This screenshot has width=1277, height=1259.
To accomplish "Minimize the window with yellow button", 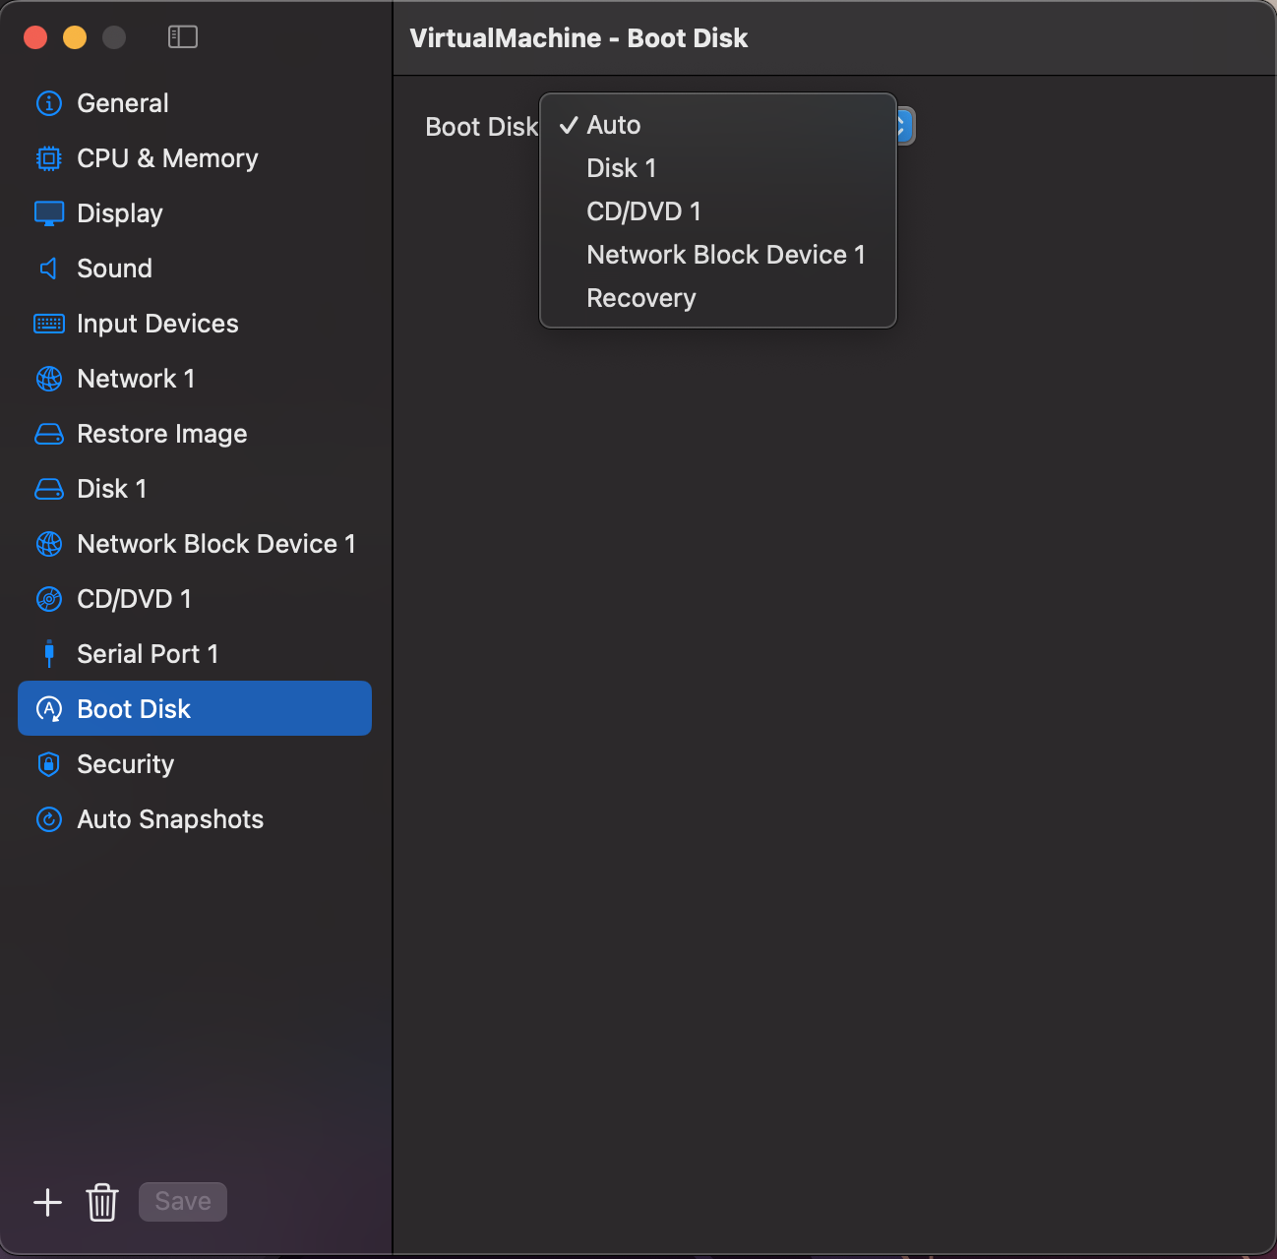I will pos(75,37).
